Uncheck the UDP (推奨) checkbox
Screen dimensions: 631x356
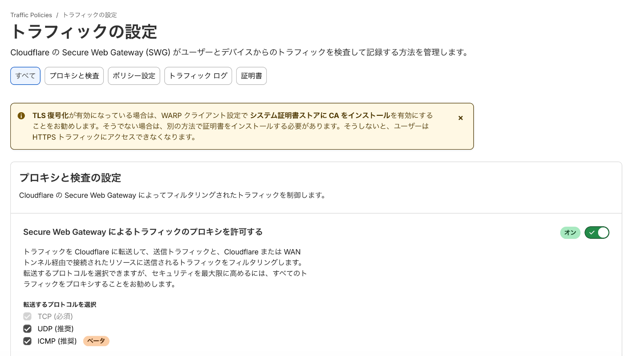coord(27,329)
